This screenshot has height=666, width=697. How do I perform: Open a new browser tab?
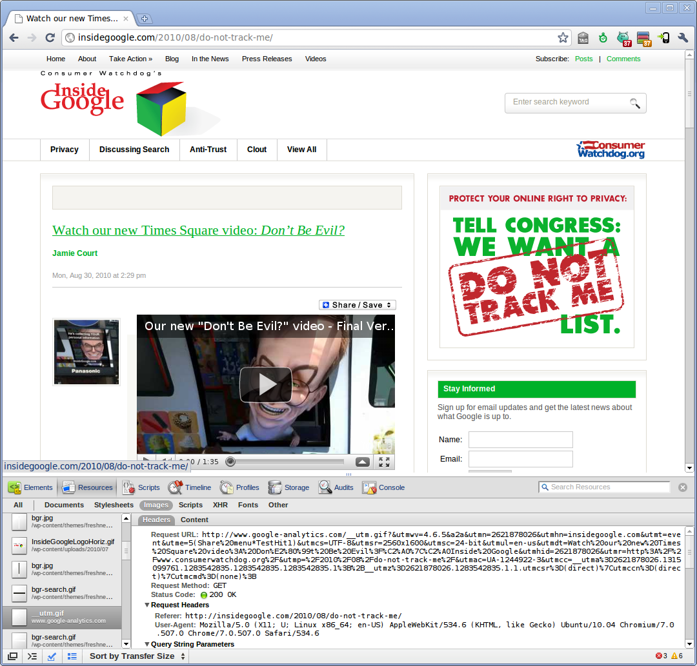point(145,19)
